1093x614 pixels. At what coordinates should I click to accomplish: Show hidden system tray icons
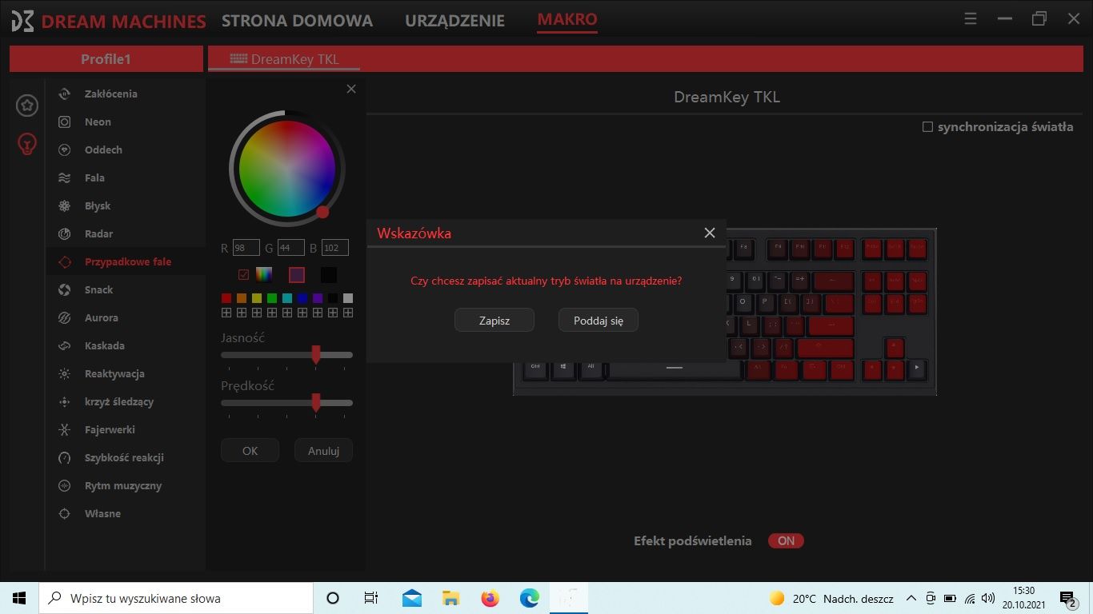coord(911,598)
